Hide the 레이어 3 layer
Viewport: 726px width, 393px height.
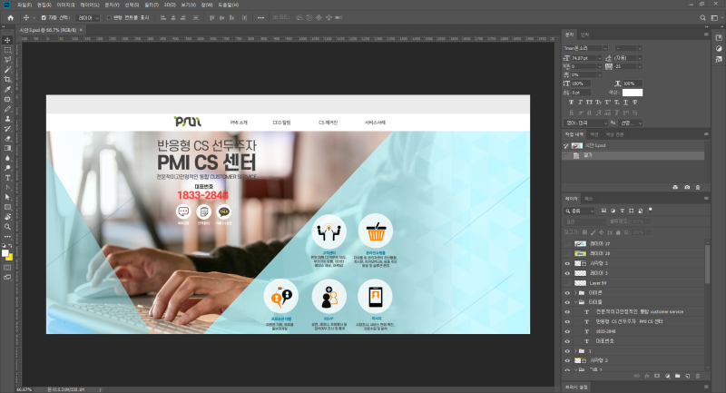(567, 273)
